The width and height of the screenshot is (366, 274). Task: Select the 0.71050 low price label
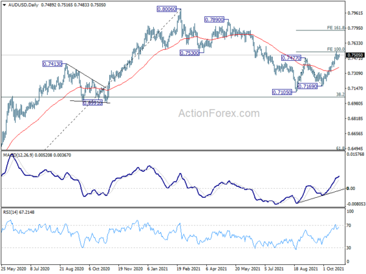[x=282, y=93]
